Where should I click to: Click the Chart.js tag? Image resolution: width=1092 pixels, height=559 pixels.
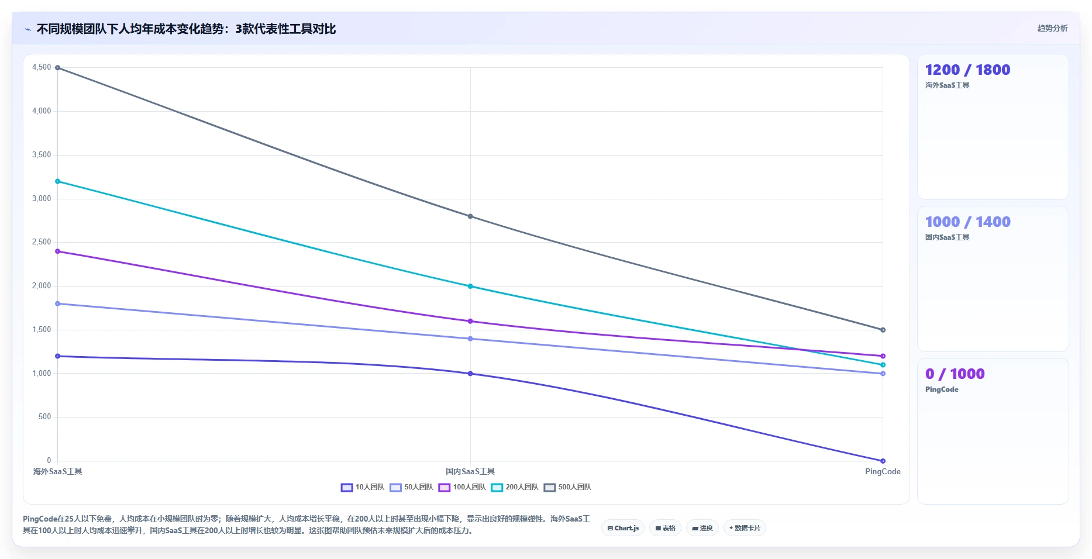click(623, 528)
